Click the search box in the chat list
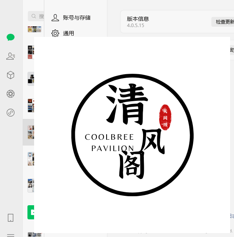Screen dimensions: 234x237 point(36,16)
